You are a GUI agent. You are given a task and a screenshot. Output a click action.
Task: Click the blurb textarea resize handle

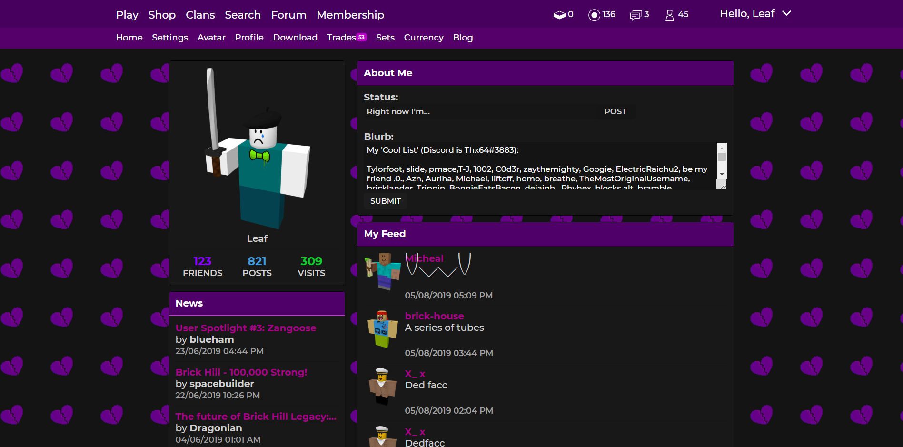[722, 185]
